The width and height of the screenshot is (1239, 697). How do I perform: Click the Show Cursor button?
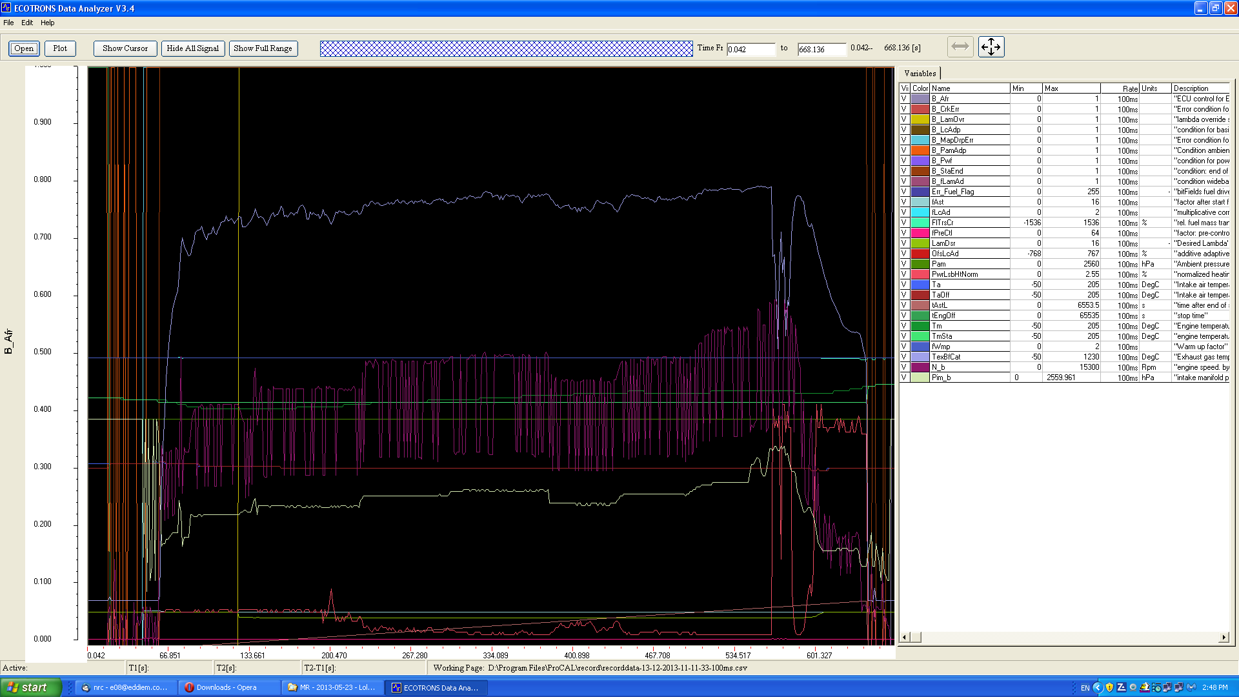pos(125,48)
